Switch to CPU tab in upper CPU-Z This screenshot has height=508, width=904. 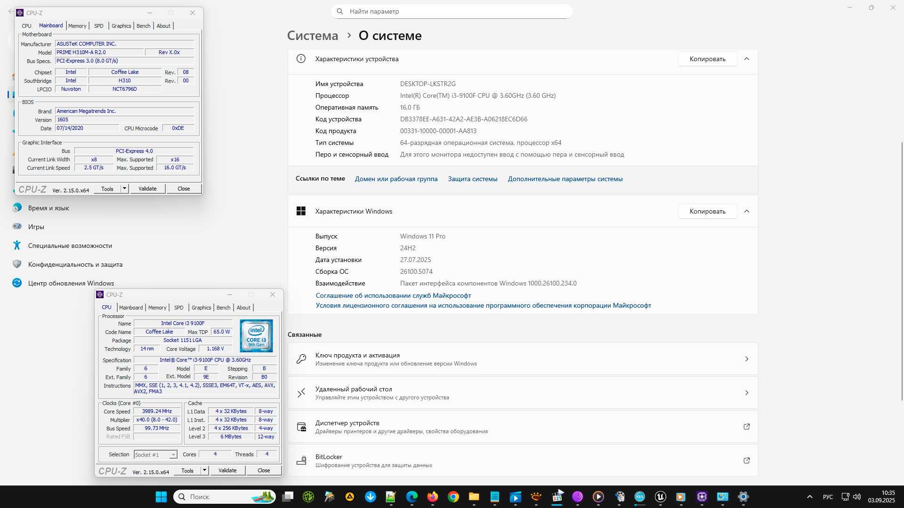[x=27, y=26]
